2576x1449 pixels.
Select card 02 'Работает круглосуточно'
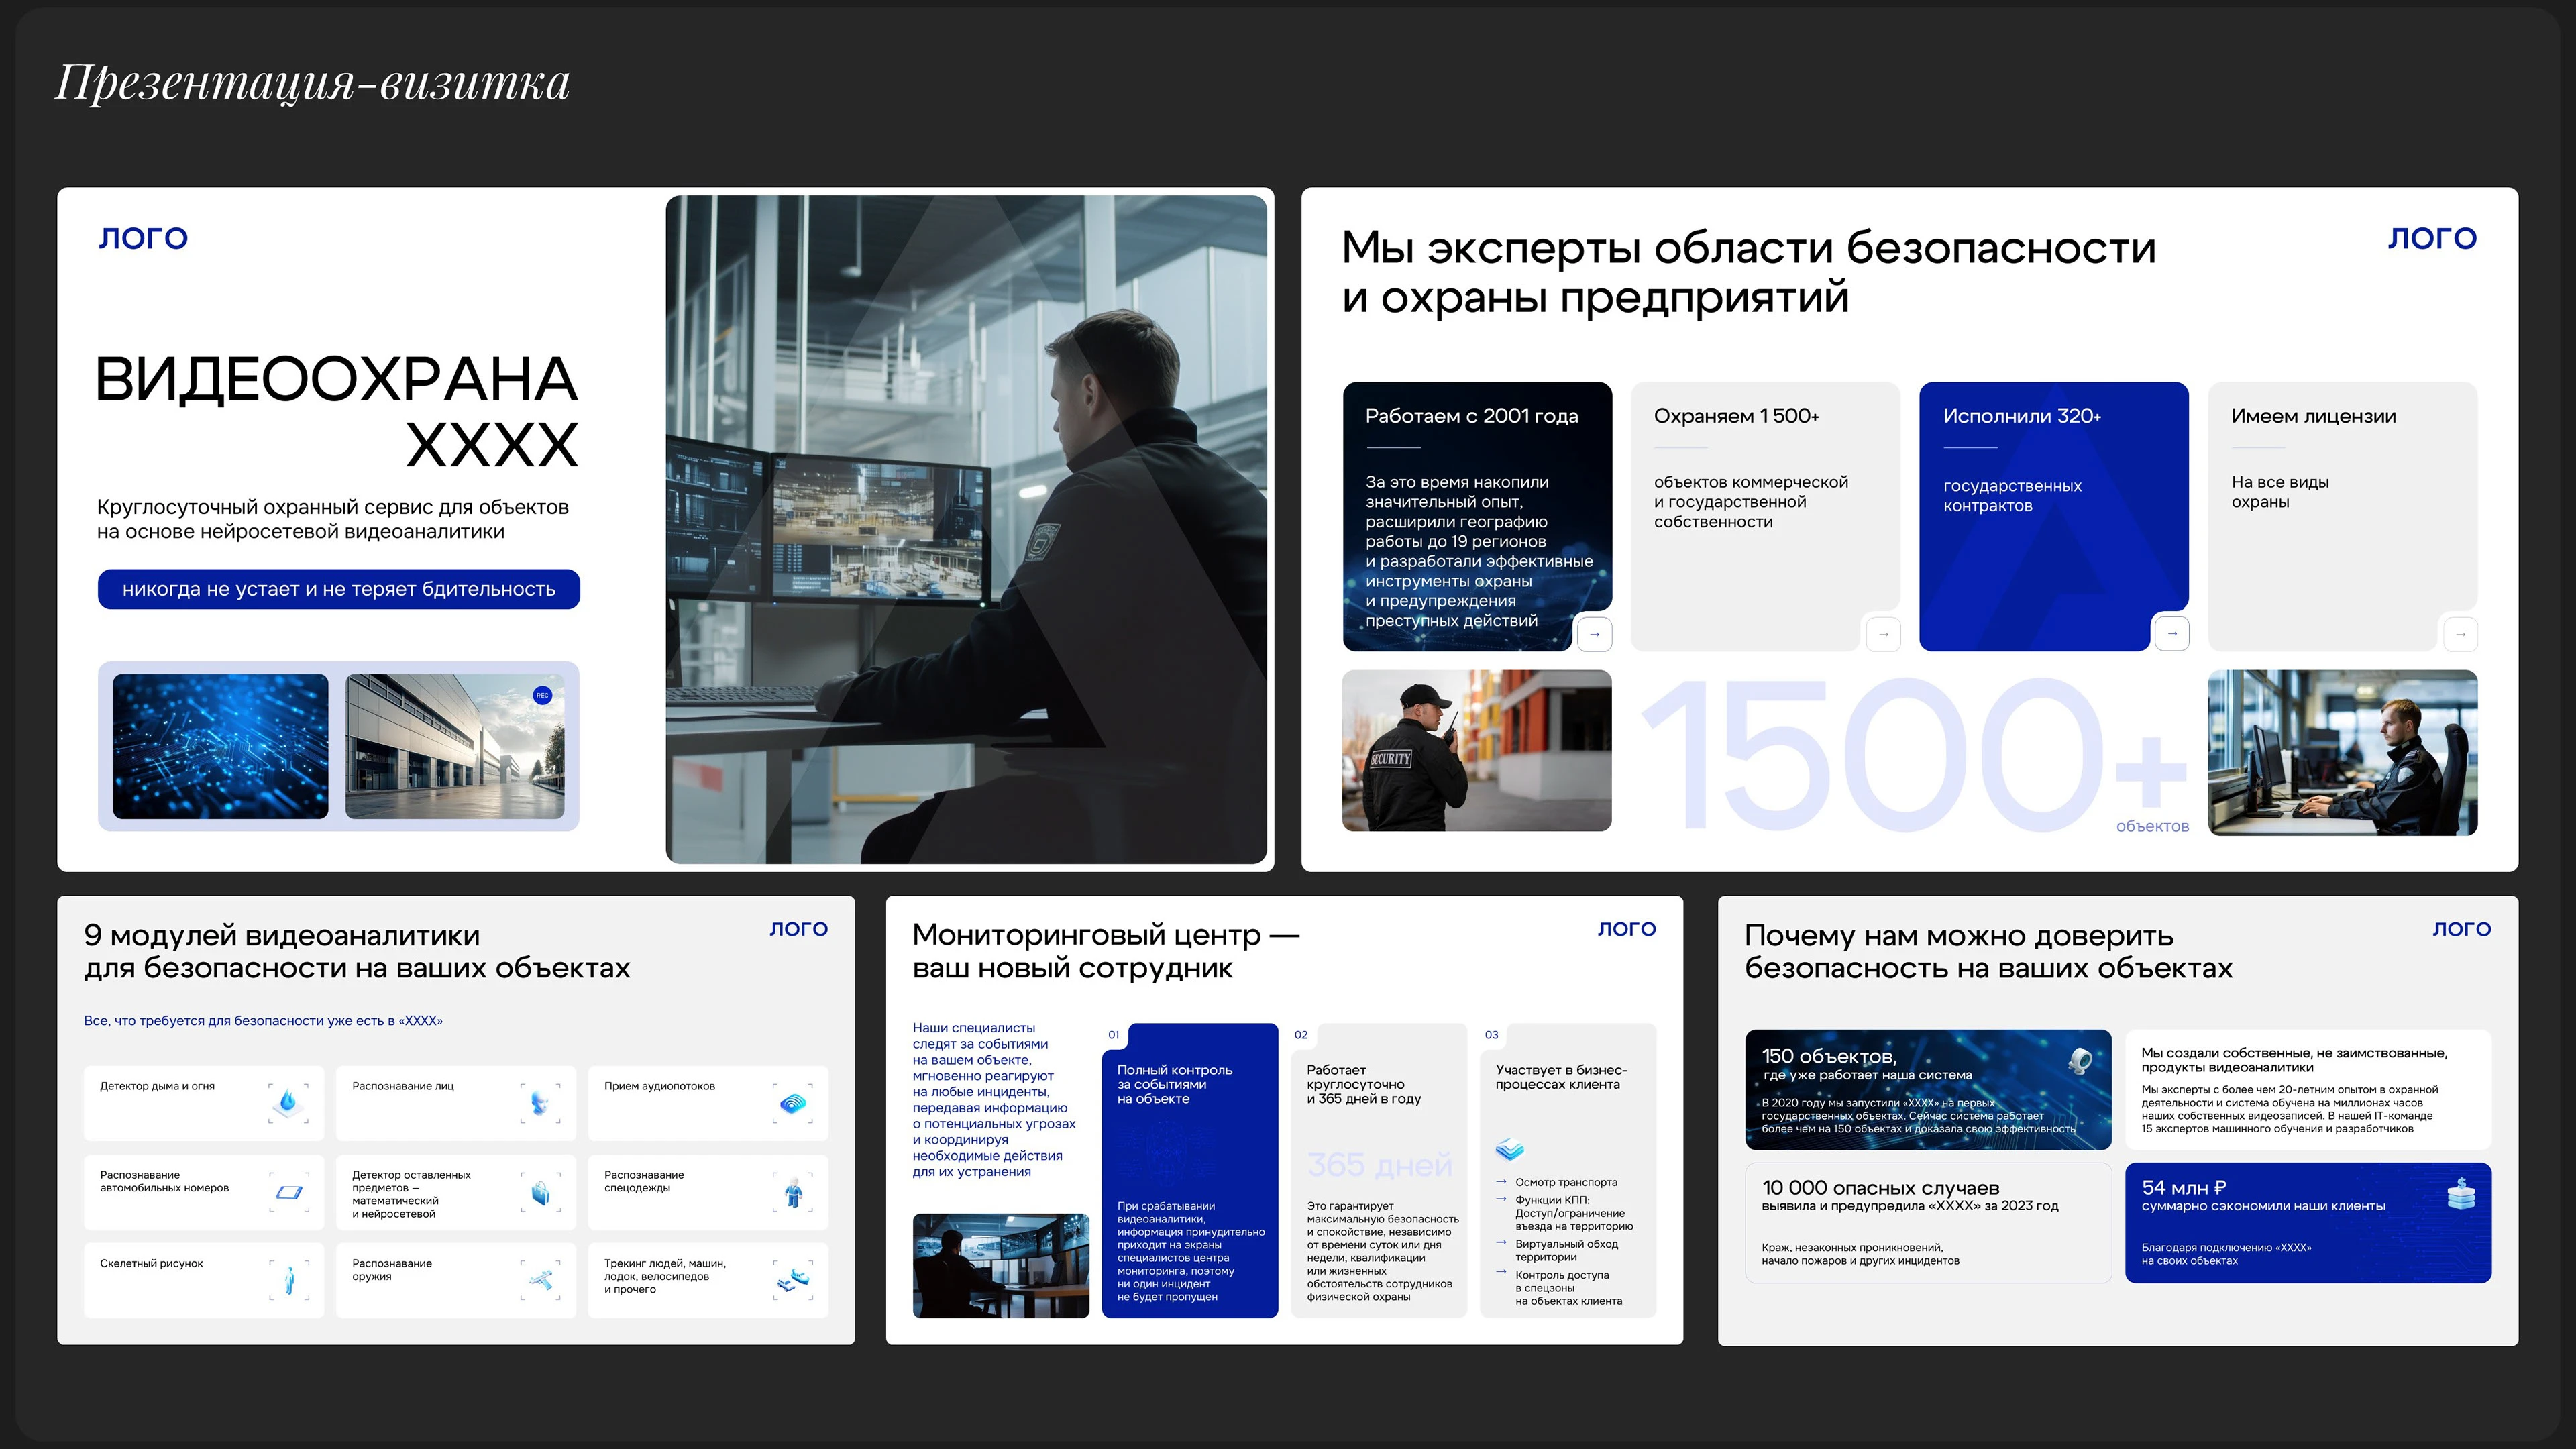[1379, 1170]
